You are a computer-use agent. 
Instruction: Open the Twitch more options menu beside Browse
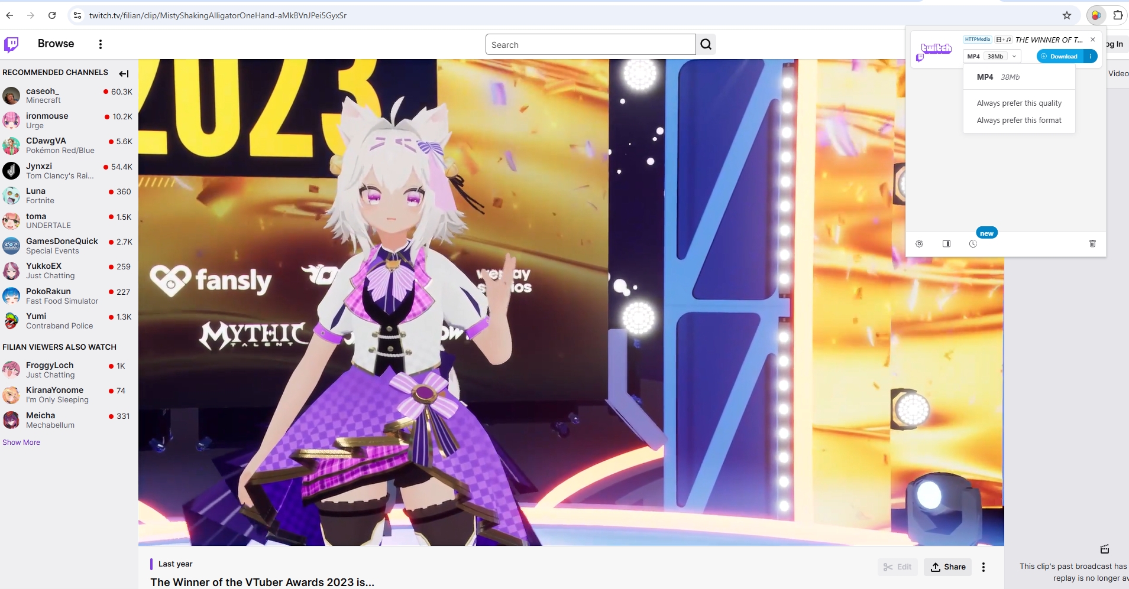coord(101,44)
